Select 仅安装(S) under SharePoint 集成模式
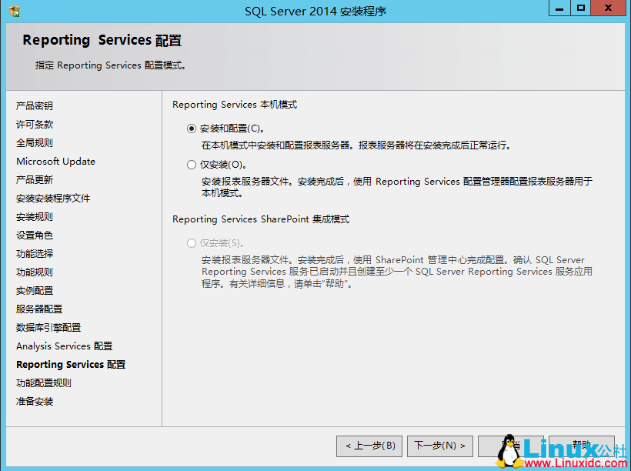 [192, 241]
